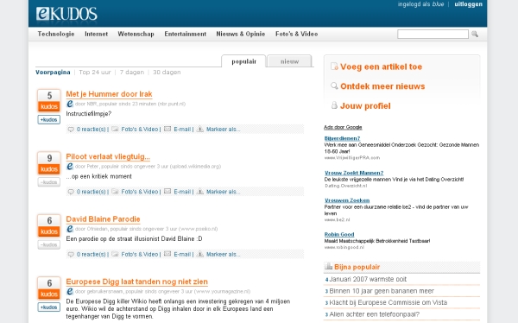Open reactions icon for Hummer article
The image size is (518, 323).
click(71, 130)
